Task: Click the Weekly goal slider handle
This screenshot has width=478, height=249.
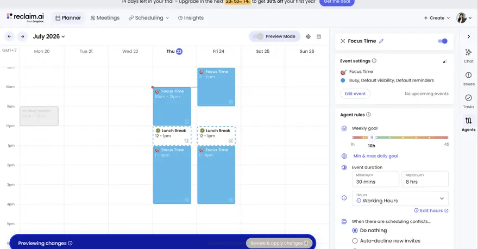Action: point(372,138)
